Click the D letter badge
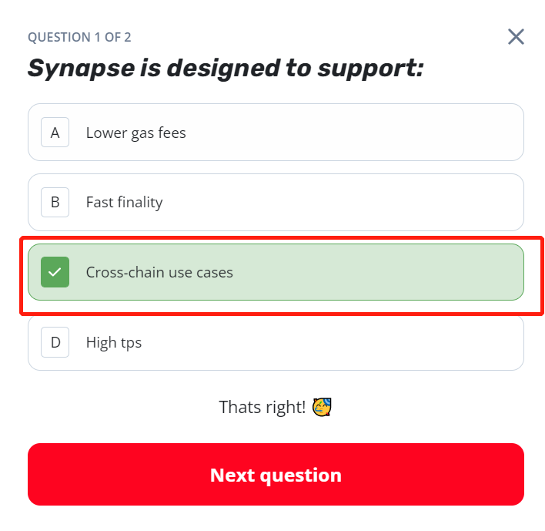 click(x=55, y=342)
